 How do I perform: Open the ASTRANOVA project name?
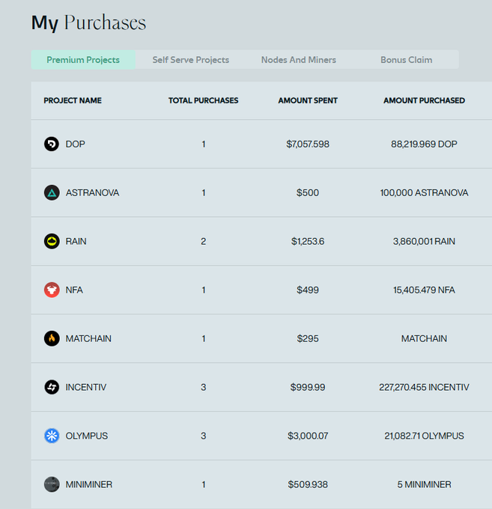click(x=93, y=193)
